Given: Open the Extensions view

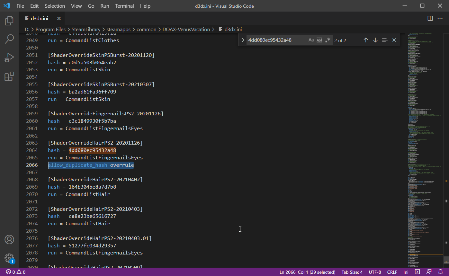Looking at the screenshot, I should (9, 76).
